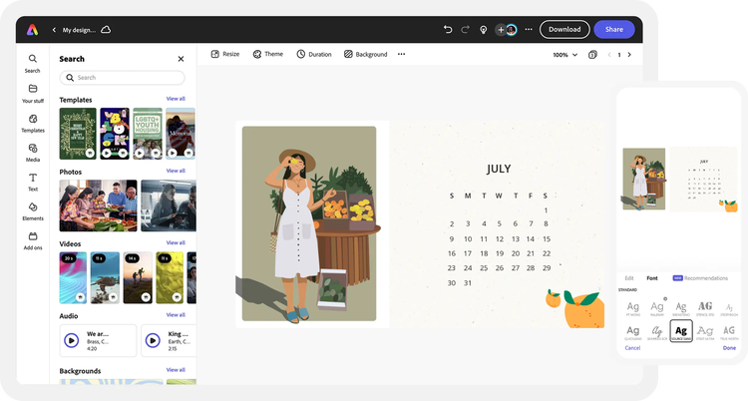The image size is (748, 401).
Task: Choose the family cooking photo thumbnail
Action: tap(98, 205)
